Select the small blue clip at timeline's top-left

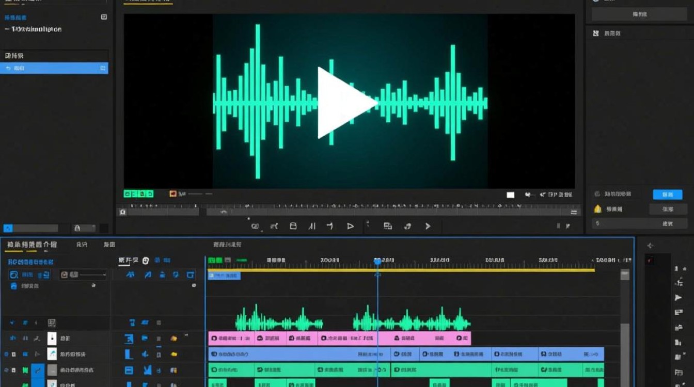224,276
